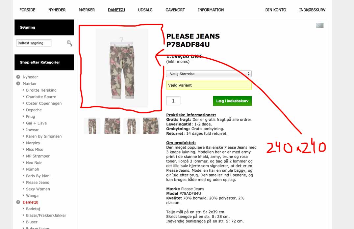Click the Indtast søgning search field
The width and height of the screenshot is (354, 229).
tap(34, 43)
